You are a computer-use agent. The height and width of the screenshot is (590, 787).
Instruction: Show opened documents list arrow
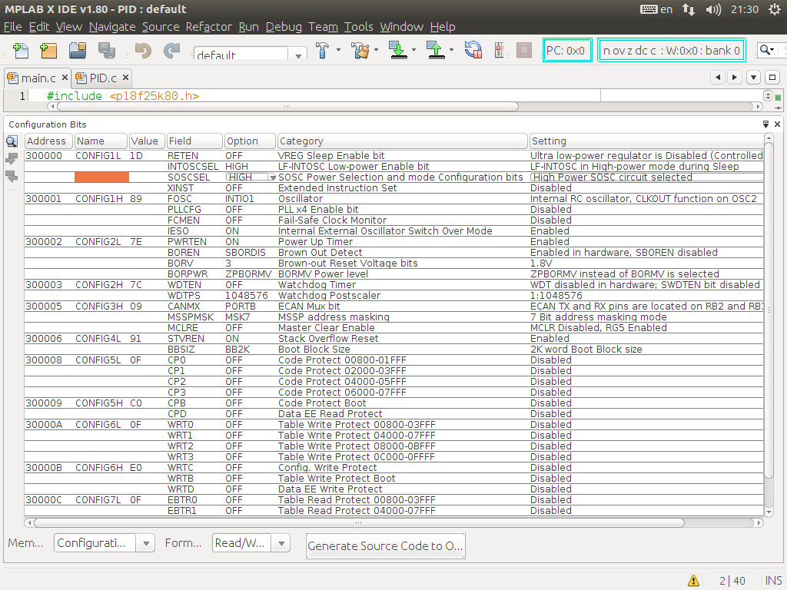click(x=753, y=78)
